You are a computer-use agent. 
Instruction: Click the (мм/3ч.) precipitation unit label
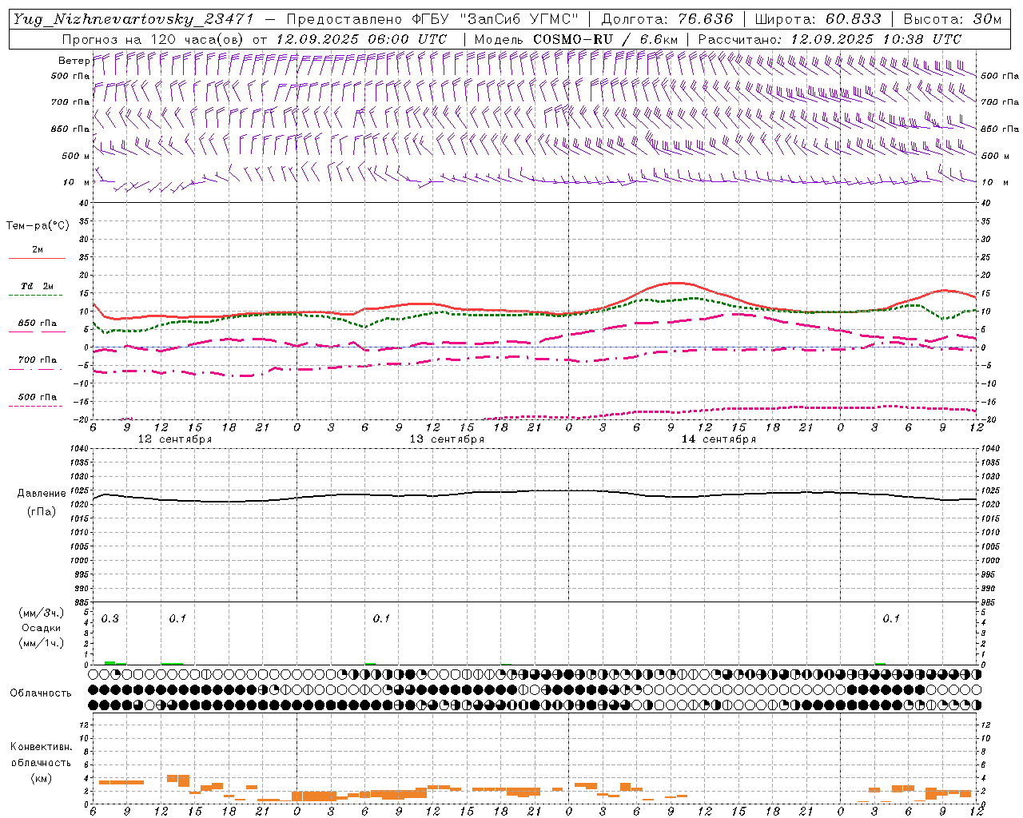coord(41,613)
